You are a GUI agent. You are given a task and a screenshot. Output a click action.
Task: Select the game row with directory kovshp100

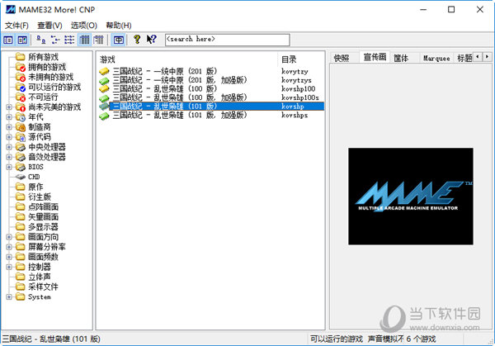coord(211,89)
